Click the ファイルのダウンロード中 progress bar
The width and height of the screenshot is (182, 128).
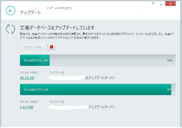98,60
